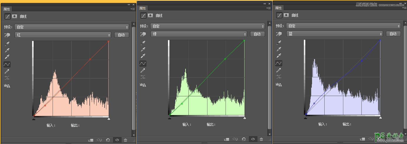The image size is (407, 144).
Task: Reset curves to defaults in red panel
Action: (108, 140)
